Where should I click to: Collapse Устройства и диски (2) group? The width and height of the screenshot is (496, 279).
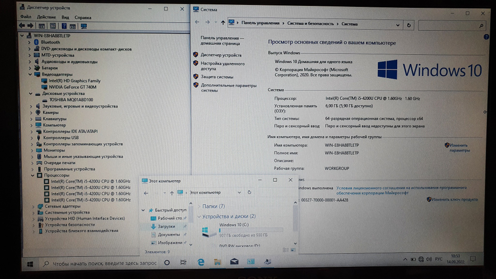point(199,217)
